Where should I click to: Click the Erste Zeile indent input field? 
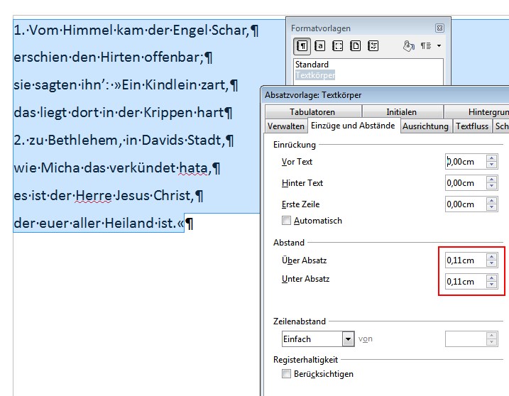(466, 204)
